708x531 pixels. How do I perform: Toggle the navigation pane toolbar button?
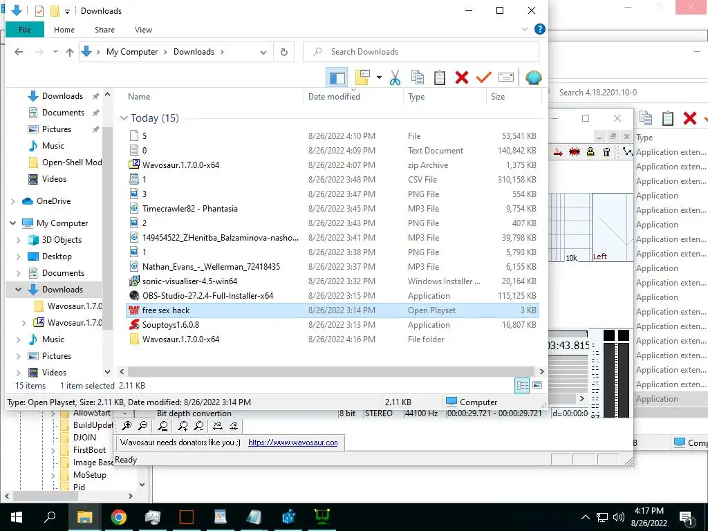(x=337, y=77)
